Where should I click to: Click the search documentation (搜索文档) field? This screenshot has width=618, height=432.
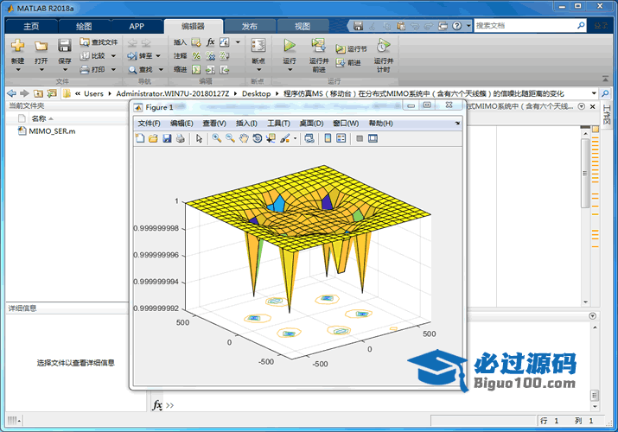526,26
